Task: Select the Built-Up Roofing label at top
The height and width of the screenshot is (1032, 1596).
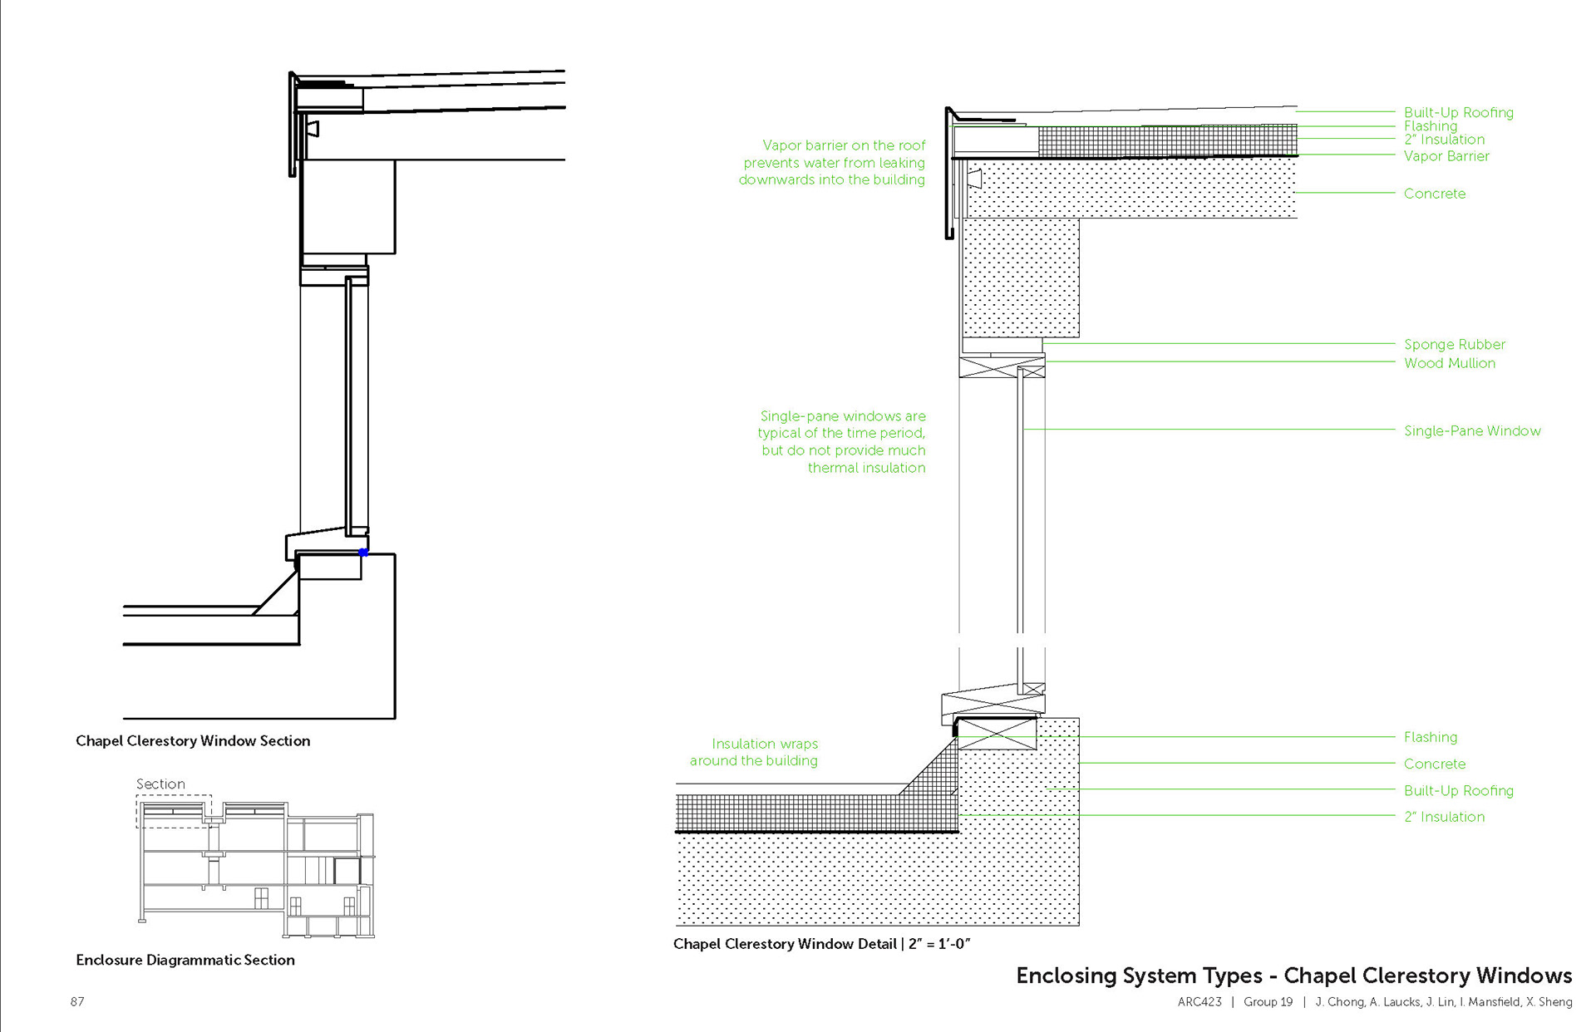Action: [1458, 112]
